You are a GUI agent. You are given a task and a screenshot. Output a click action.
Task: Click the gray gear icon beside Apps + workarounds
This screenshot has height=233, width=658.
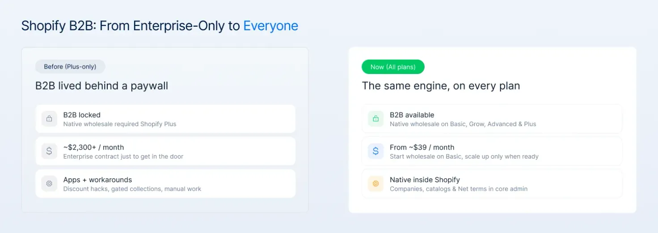(49, 184)
